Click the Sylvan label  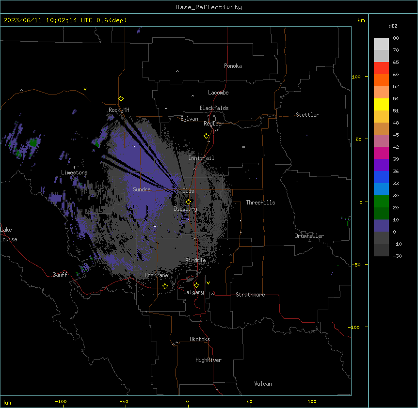tap(189, 119)
